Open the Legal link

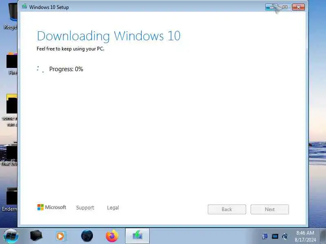pyautogui.click(x=113, y=207)
